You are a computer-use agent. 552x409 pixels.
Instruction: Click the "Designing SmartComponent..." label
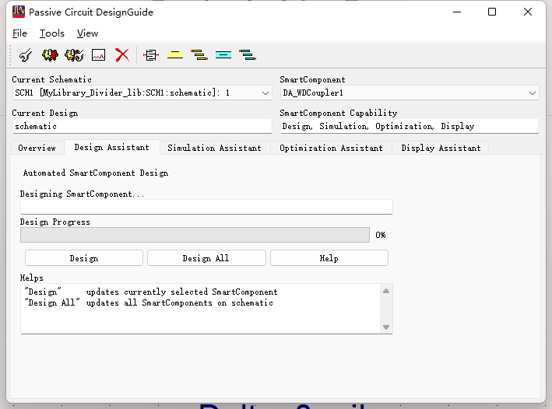[82, 194]
